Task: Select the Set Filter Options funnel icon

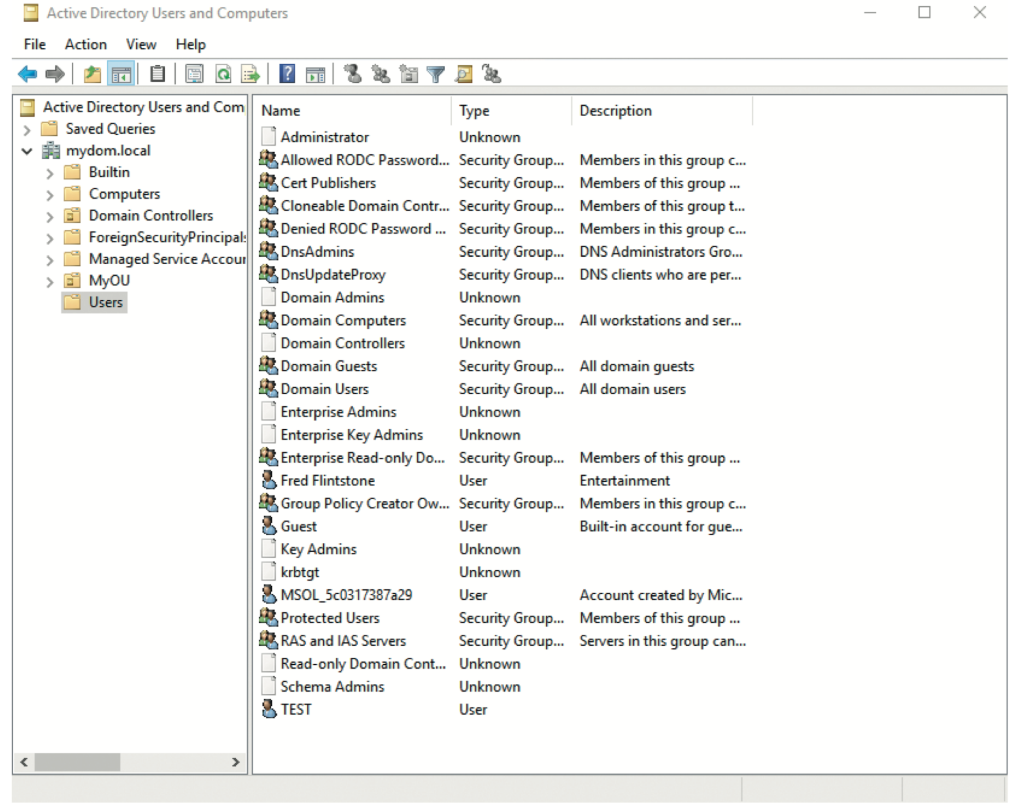Action: tap(435, 74)
